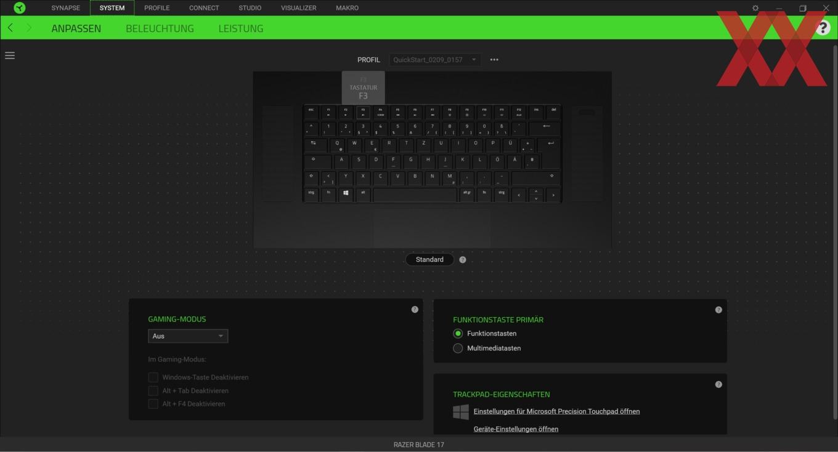Open the ANPASSEN subtab
838x452 pixels.
[x=76, y=28]
